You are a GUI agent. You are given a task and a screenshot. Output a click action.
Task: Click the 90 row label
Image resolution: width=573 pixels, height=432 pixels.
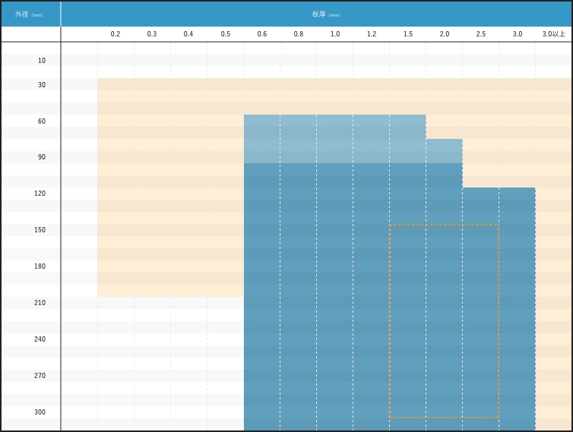(x=42, y=157)
